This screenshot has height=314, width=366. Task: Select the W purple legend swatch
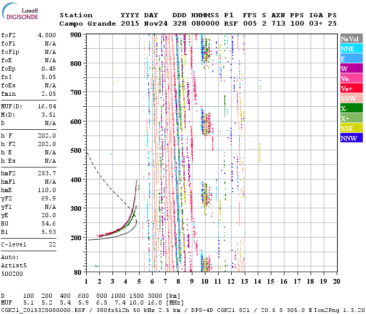click(351, 69)
